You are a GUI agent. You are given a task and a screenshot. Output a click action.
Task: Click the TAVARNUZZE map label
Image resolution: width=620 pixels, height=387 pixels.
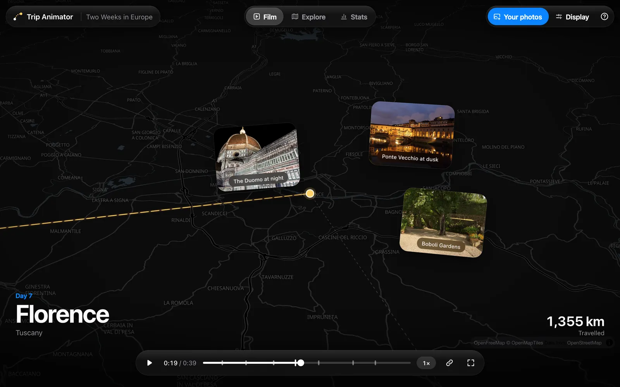click(277, 277)
